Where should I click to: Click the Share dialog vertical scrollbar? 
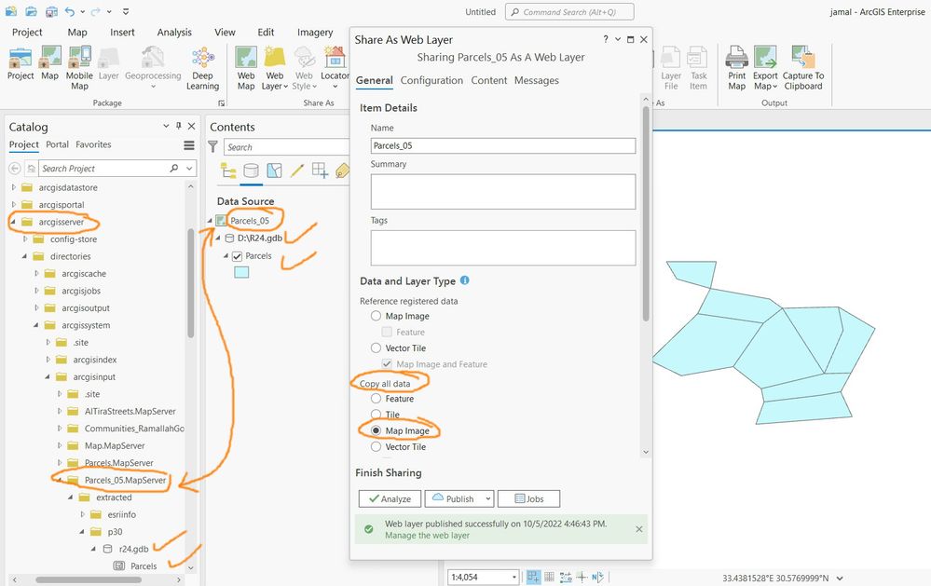[646, 213]
